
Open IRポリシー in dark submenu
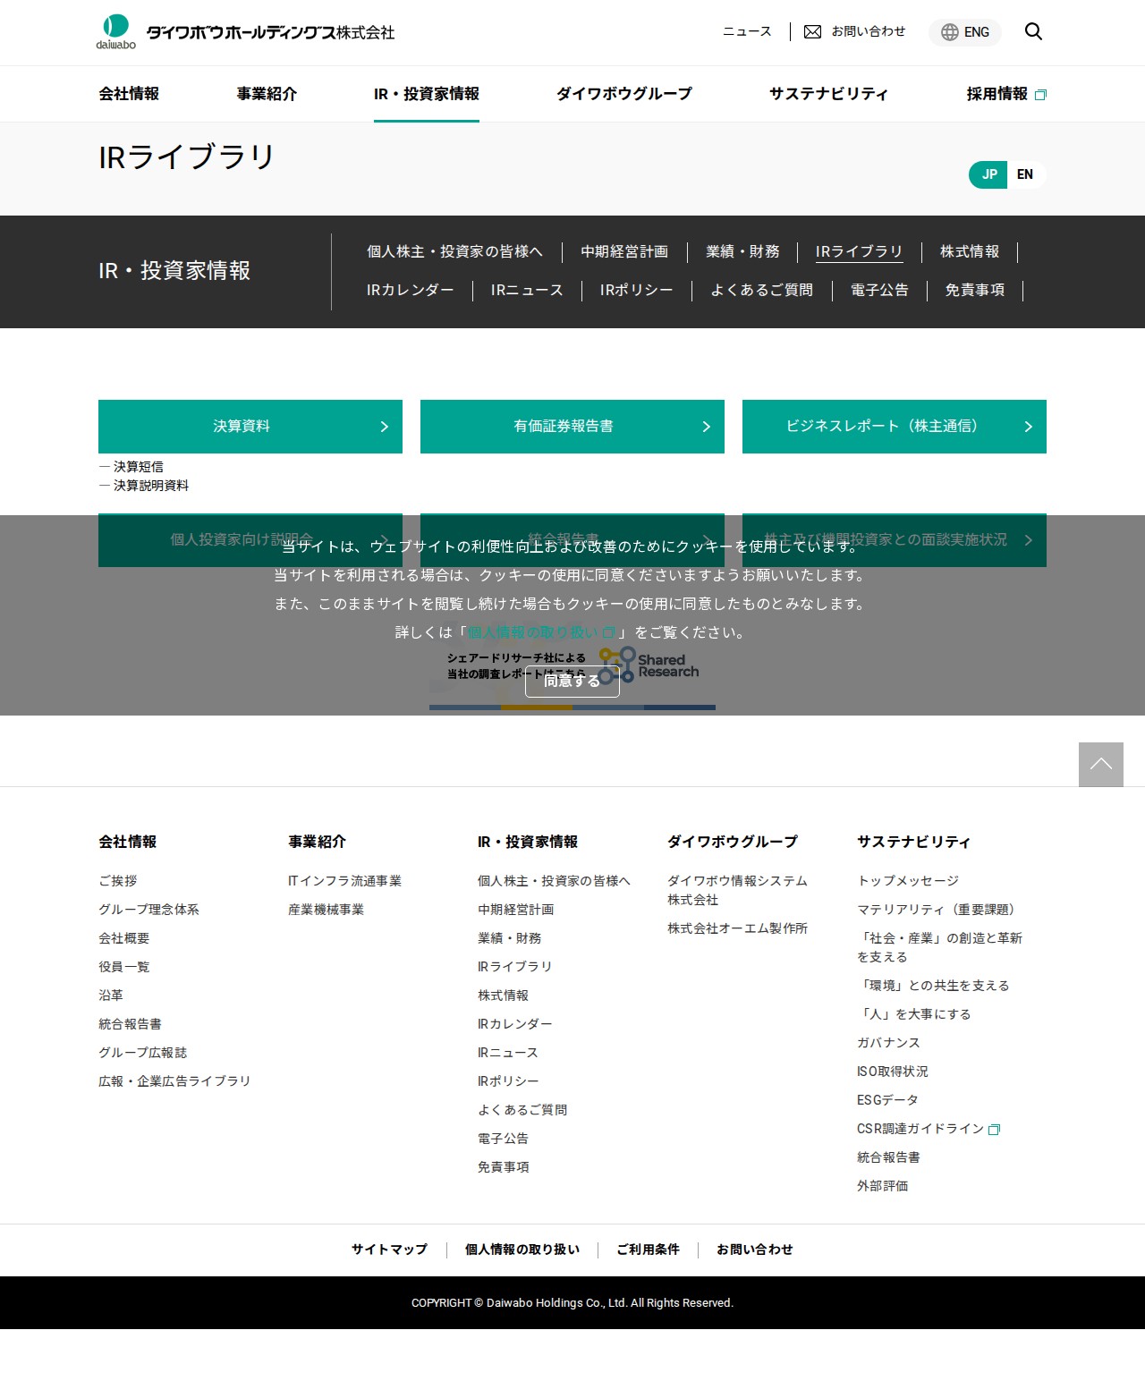(637, 291)
